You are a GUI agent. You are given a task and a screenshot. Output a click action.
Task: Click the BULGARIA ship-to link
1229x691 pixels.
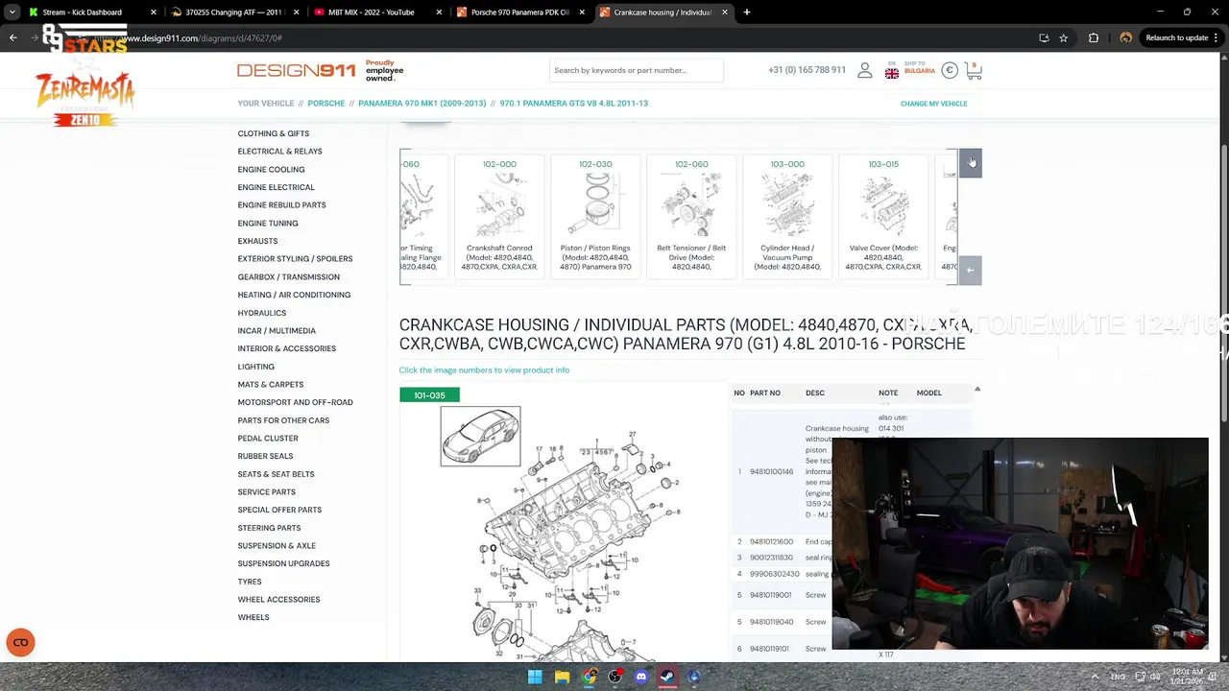(919, 71)
